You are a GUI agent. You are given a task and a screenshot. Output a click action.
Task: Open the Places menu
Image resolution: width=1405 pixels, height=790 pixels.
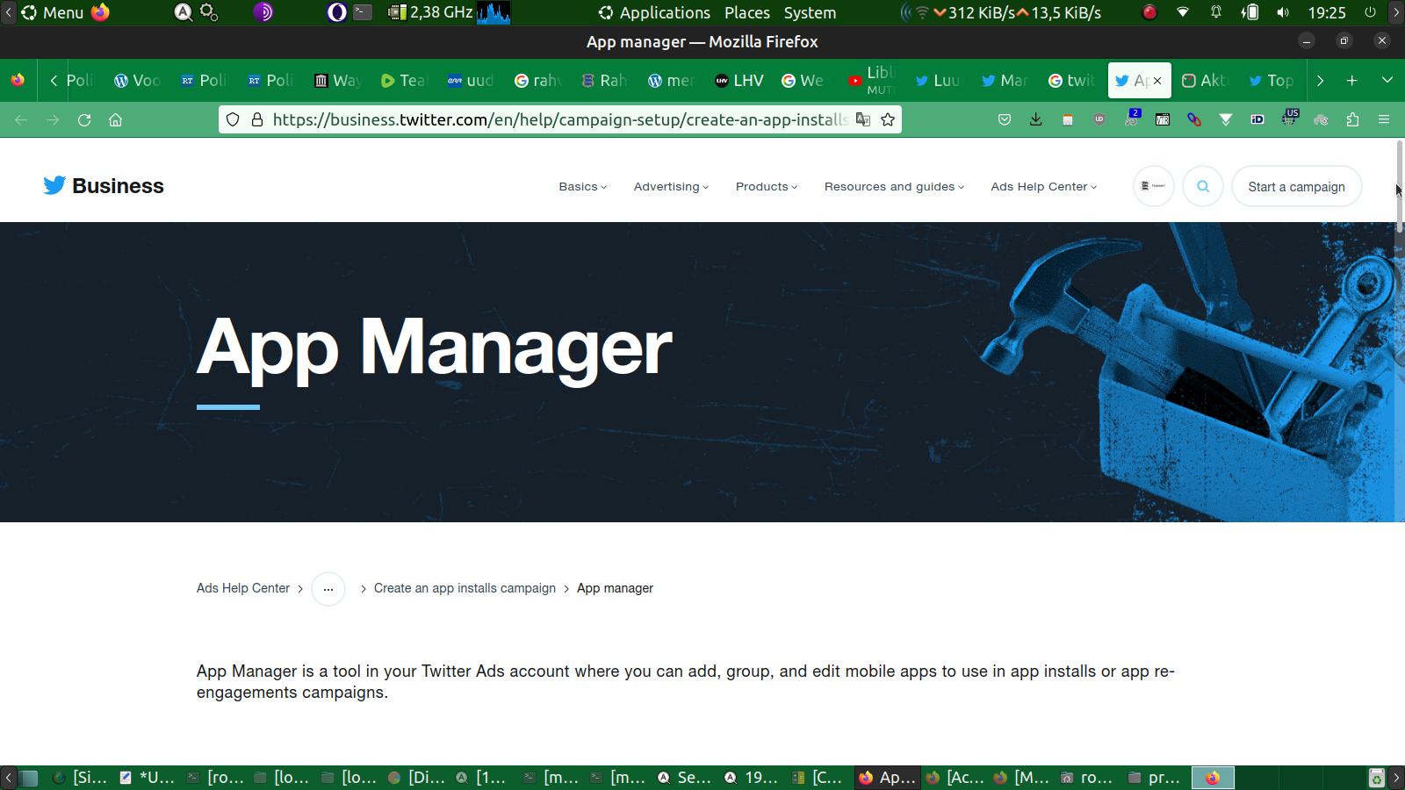coord(747,12)
